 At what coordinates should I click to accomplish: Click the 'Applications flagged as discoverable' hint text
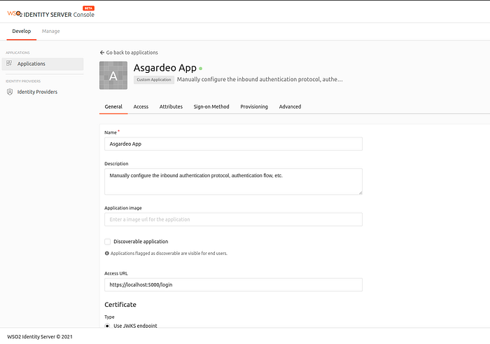(x=169, y=254)
